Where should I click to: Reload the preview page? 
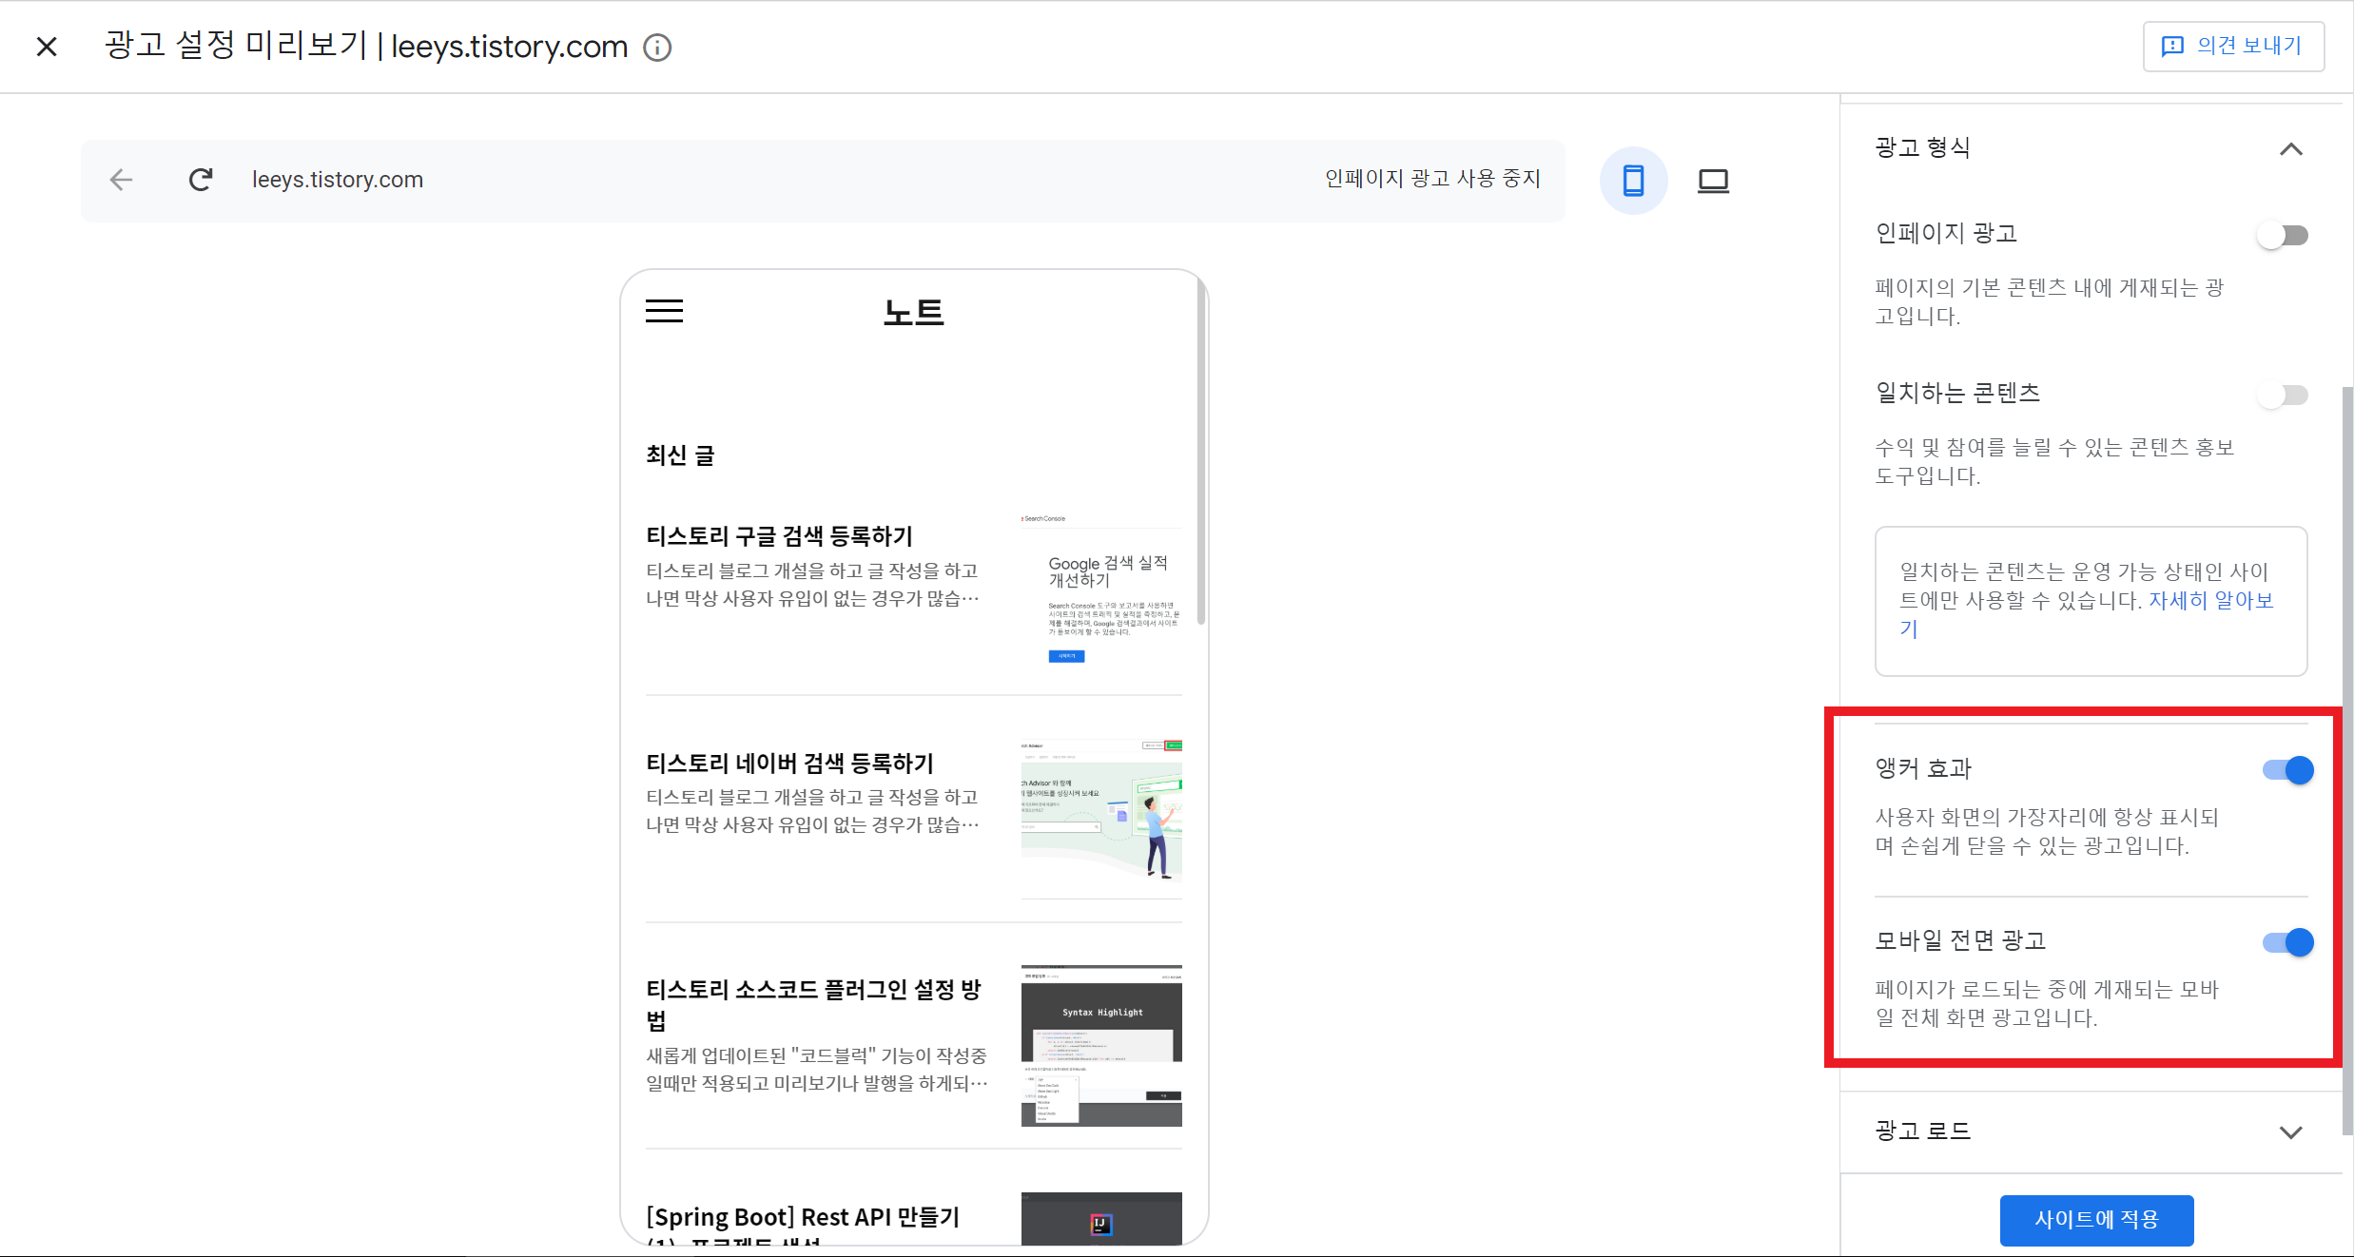201,179
